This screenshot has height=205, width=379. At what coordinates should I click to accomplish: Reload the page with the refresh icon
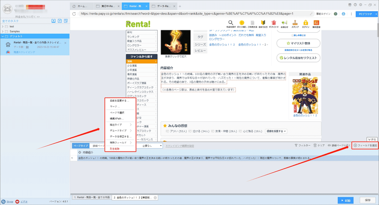(74, 14)
